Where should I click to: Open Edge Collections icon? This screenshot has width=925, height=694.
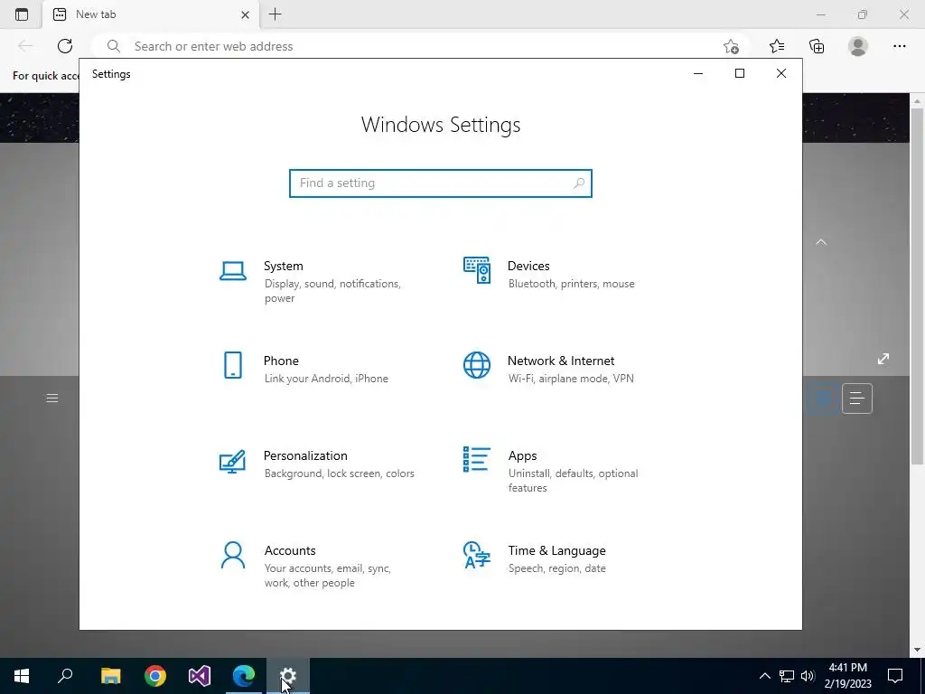pos(817,46)
